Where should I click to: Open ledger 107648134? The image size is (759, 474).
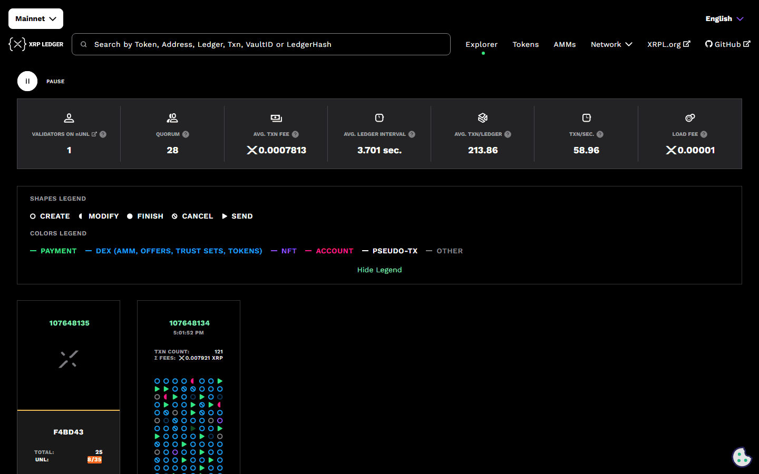point(189,323)
